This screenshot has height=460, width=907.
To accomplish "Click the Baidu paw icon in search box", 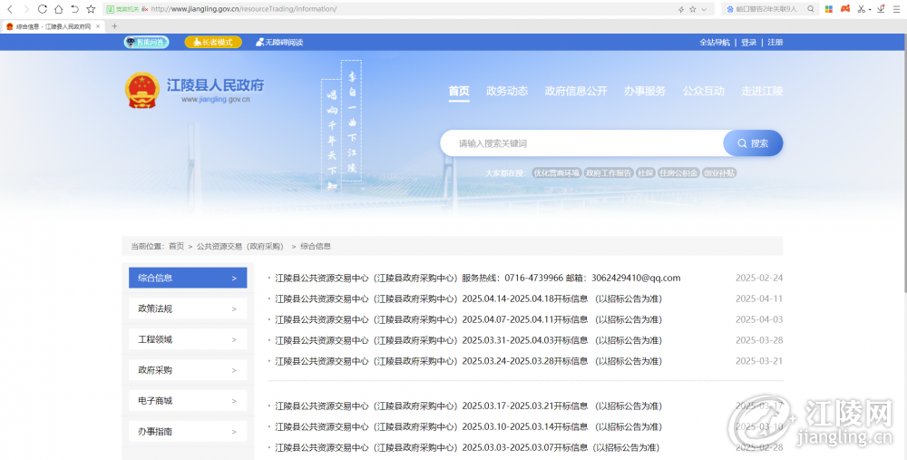I will point(730,9).
